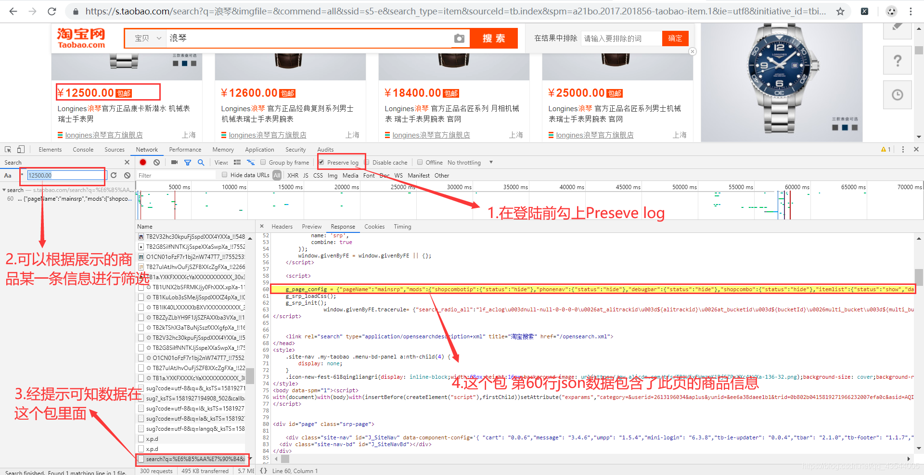This screenshot has height=475, width=924.
Task: Select the search?q=%E6%B5%AA request in the list
Action: pos(192,459)
